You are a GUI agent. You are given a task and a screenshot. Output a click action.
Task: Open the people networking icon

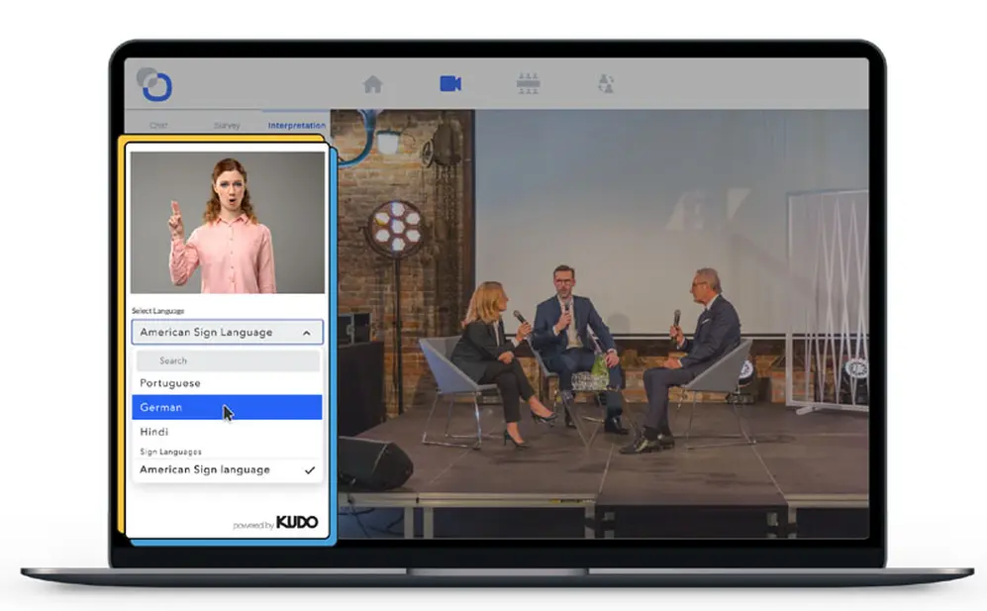click(x=606, y=84)
